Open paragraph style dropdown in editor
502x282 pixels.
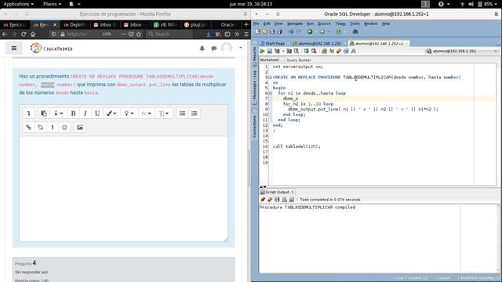(x=147, y=114)
